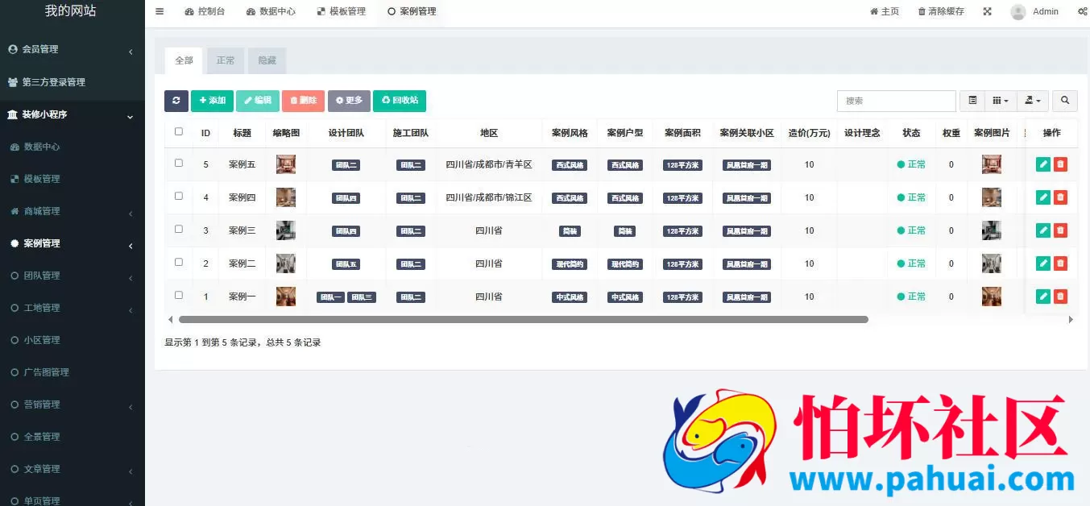Click the paging view icon beside search box
This screenshot has height=506, width=1090.
(x=972, y=101)
